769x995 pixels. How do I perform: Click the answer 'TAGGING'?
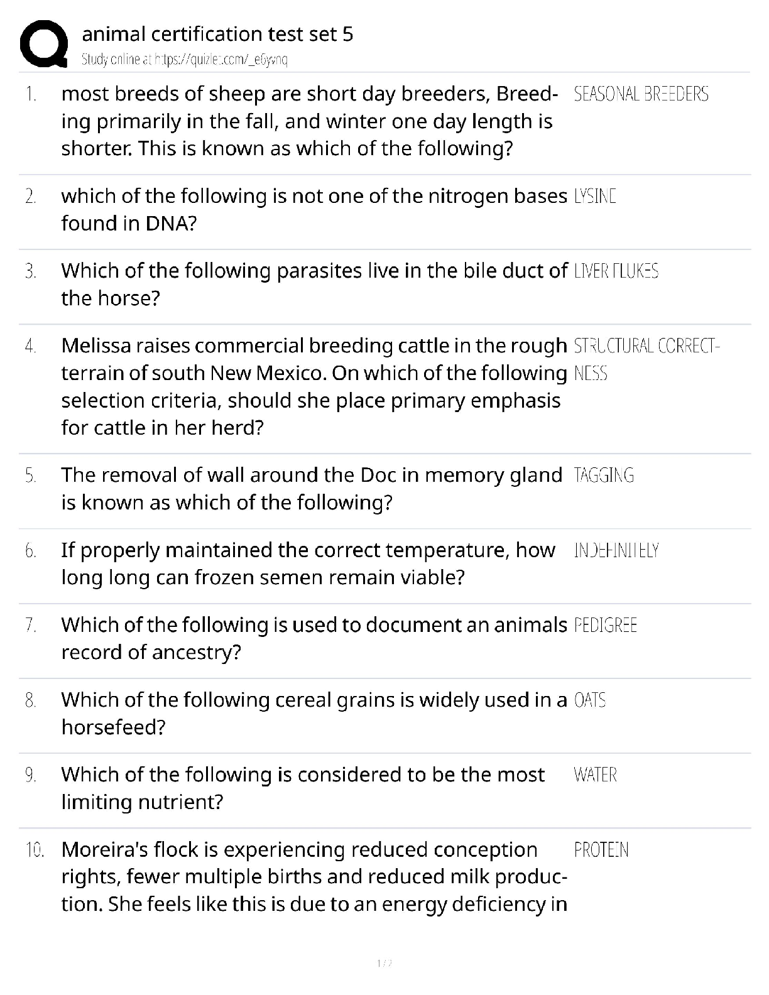click(603, 476)
